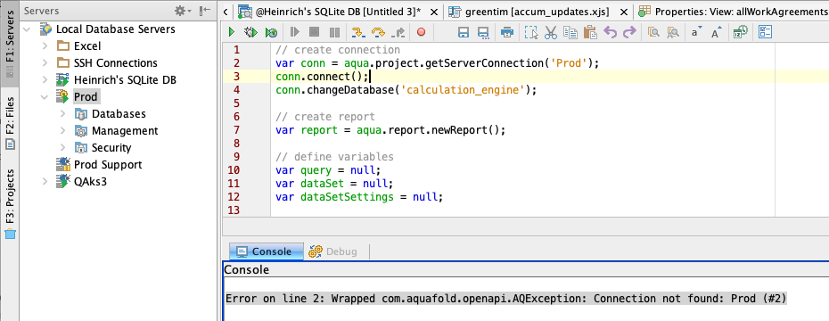This screenshot has width=829, height=321.
Task: Switch to F3: Projects side tab
Action: pos(10,203)
